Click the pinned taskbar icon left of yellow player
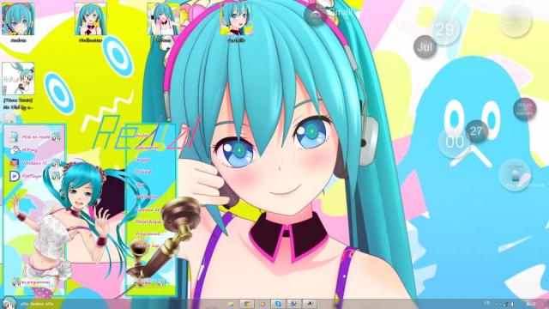 246,304
